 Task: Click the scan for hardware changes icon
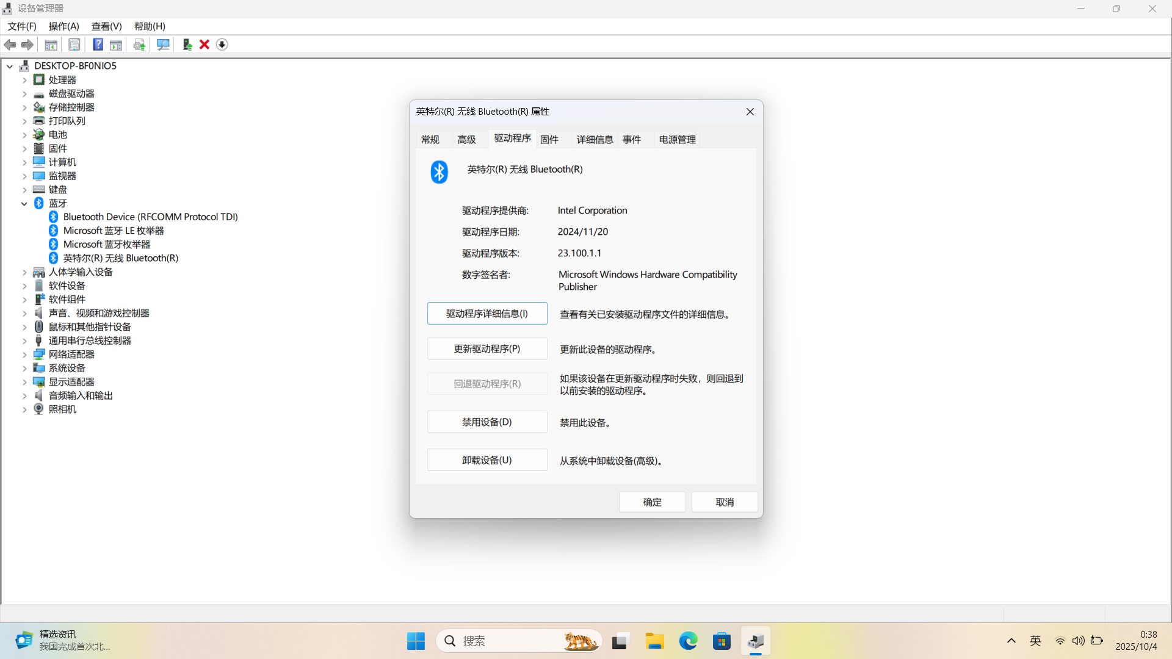coord(163,45)
